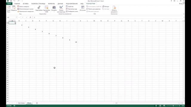Click into the Name Box showing A1
Viewport: 191px width, 107px height.
(11, 17)
